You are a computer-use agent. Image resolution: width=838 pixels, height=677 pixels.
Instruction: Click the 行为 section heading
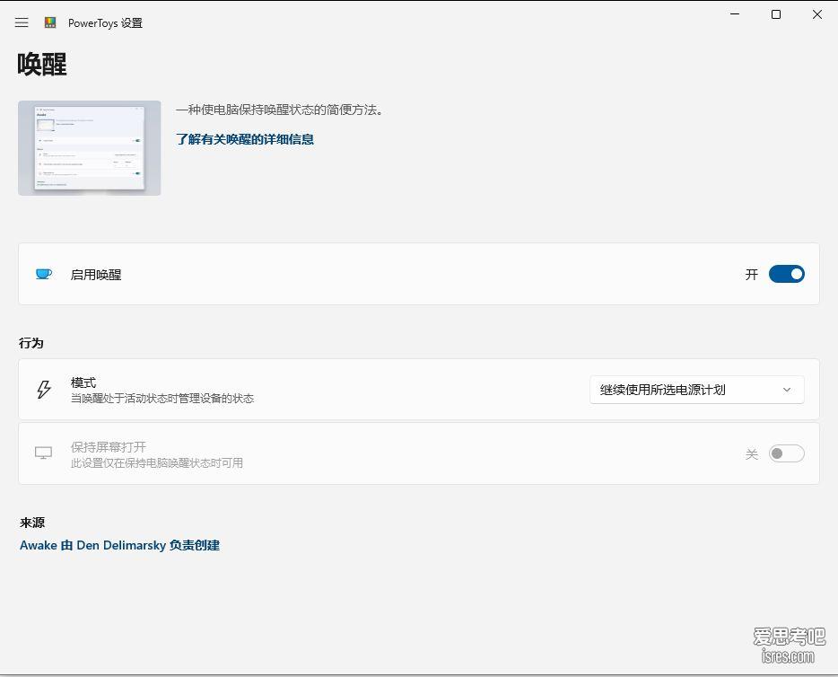coord(31,343)
